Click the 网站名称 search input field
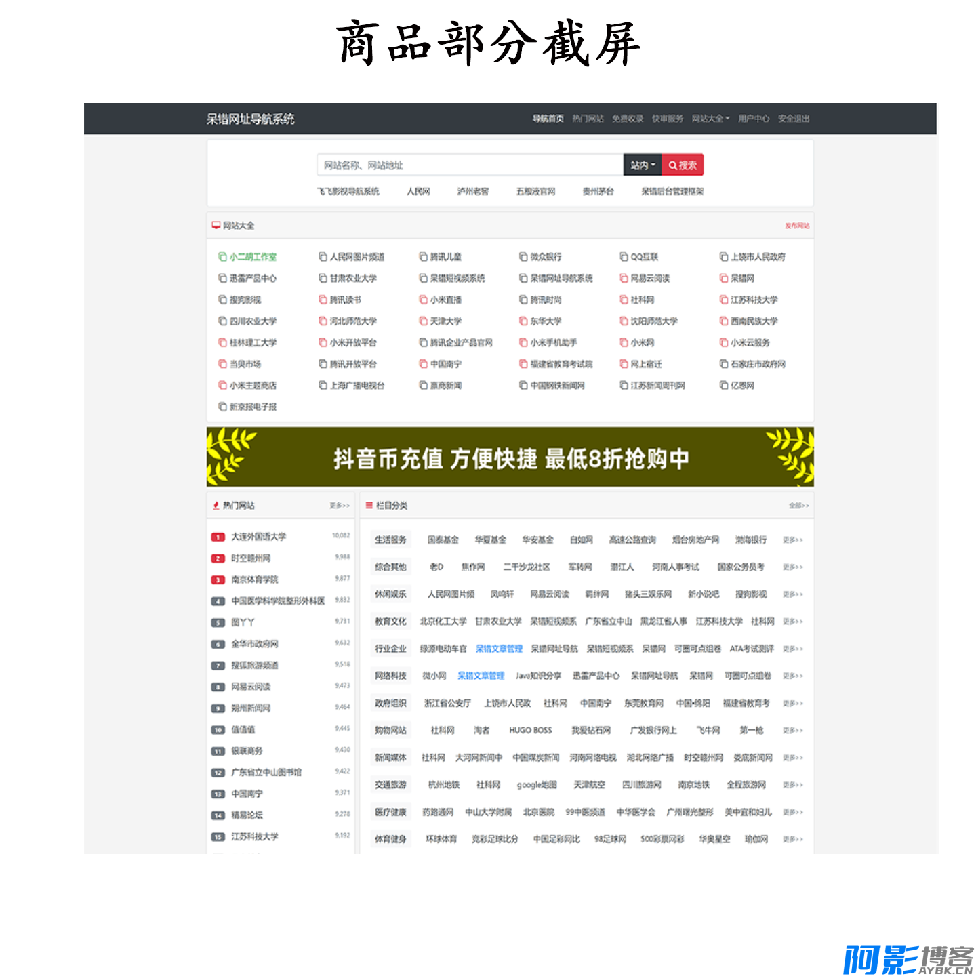 [x=469, y=165]
